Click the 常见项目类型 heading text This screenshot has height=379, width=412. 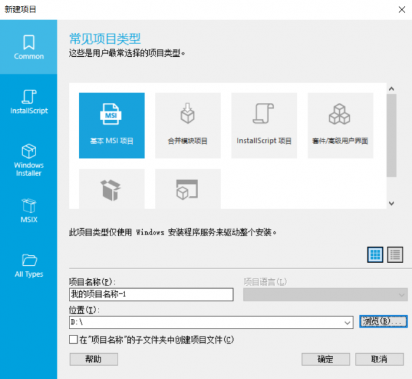coord(105,39)
